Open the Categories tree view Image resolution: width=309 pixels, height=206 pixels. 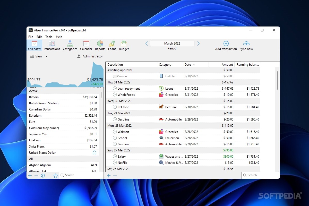70,45
